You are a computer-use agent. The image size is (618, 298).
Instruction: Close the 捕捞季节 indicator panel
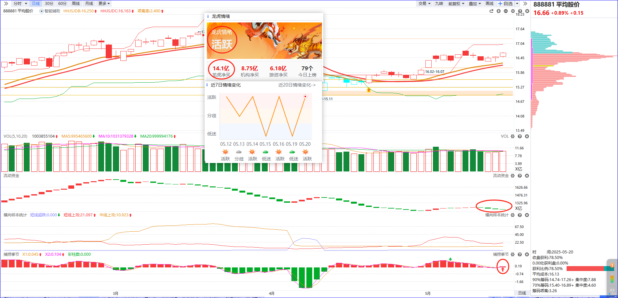[x=527, y=254]
